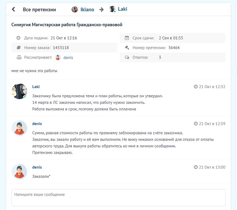
Task: Click Ikiano's small avatar in header
Action: (75, 10)
